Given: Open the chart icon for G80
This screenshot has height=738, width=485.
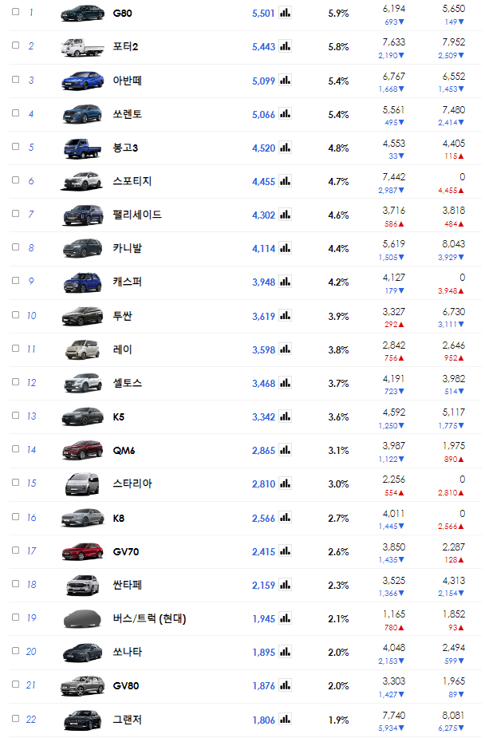Looking at the screenshot, I should [285, 13].
